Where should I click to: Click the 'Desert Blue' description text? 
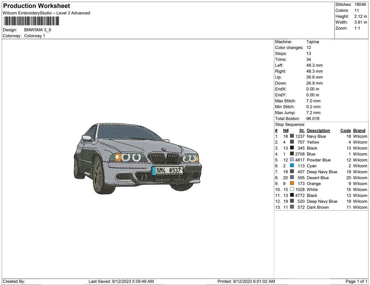318,178
